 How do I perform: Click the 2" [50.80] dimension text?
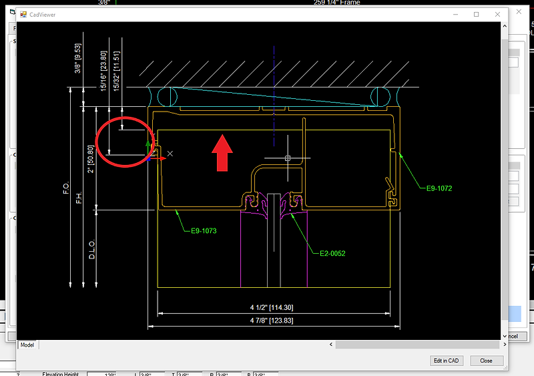91,159
